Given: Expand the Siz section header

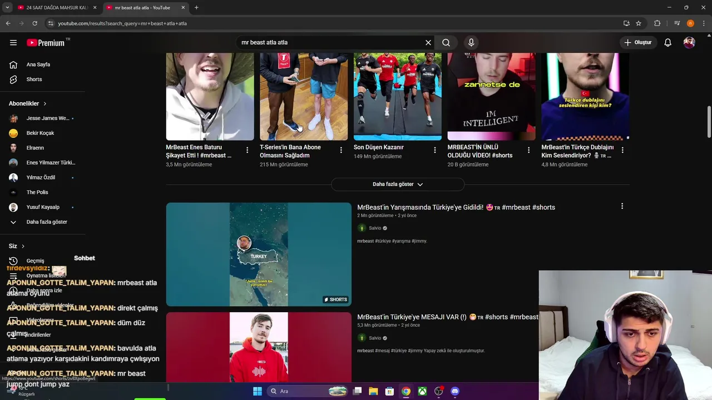Looking at the screenshot, I should (x=17, y=246).
